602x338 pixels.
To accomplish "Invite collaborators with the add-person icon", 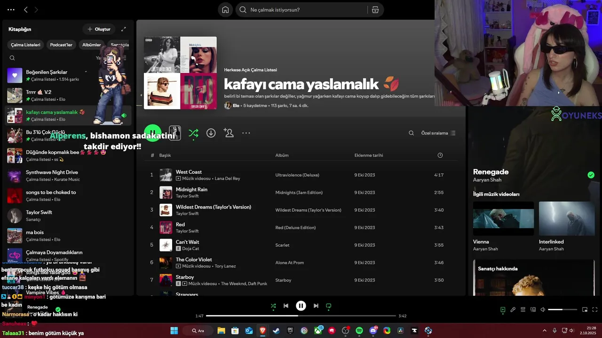I will (229, 133).
